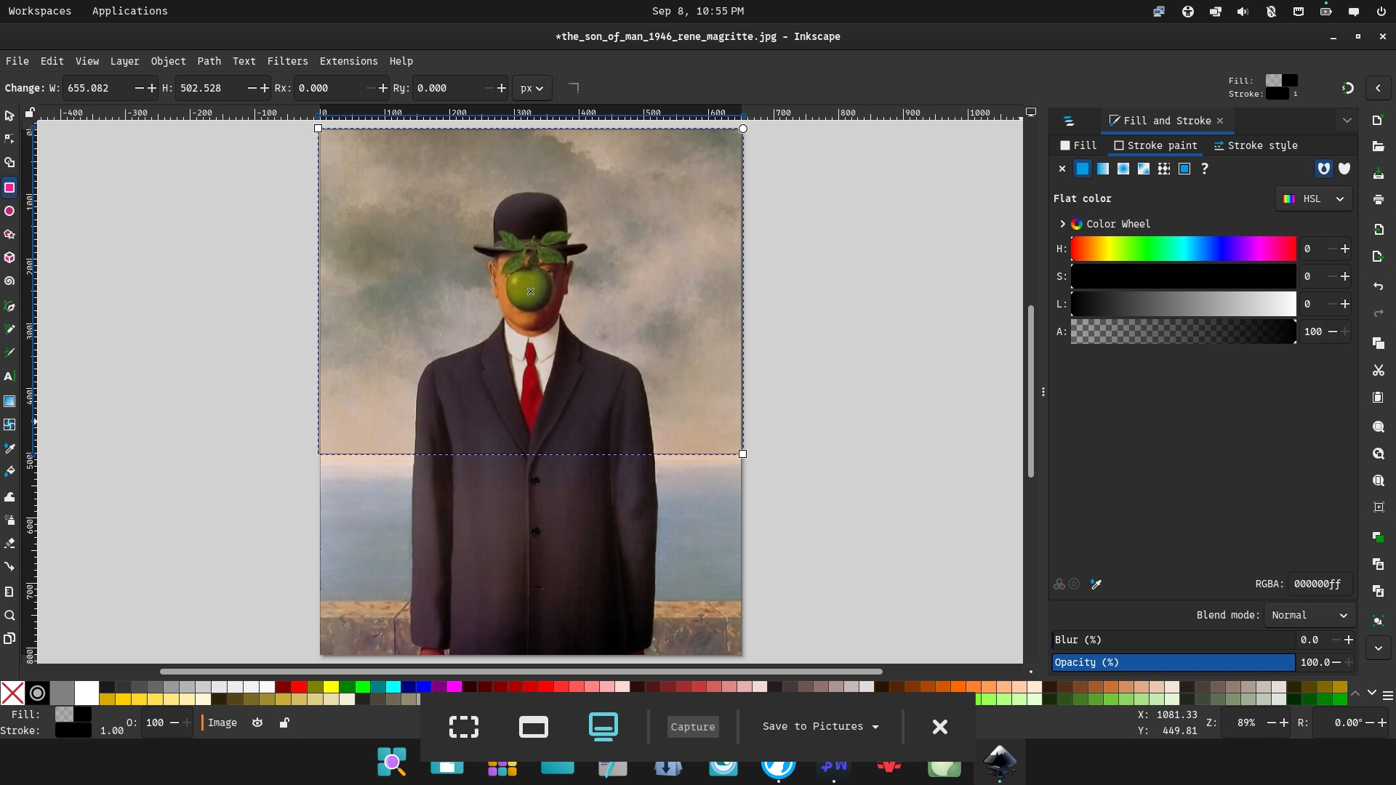
Task: Select the Paint Bucket tool
Action: 9,472
